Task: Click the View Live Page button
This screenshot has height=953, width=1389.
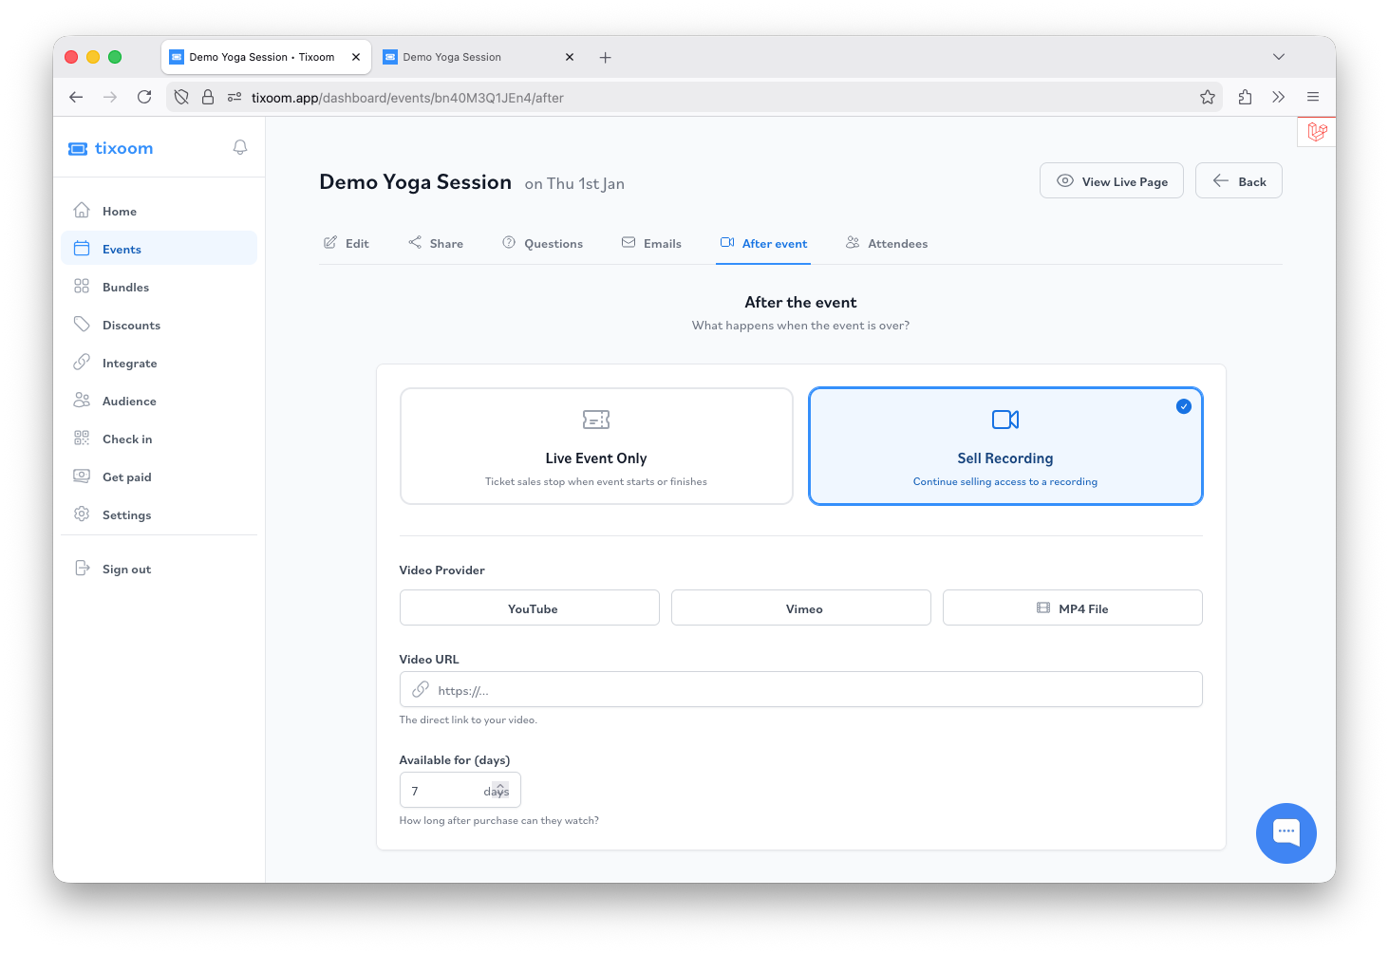Action: coord(1111,181)
